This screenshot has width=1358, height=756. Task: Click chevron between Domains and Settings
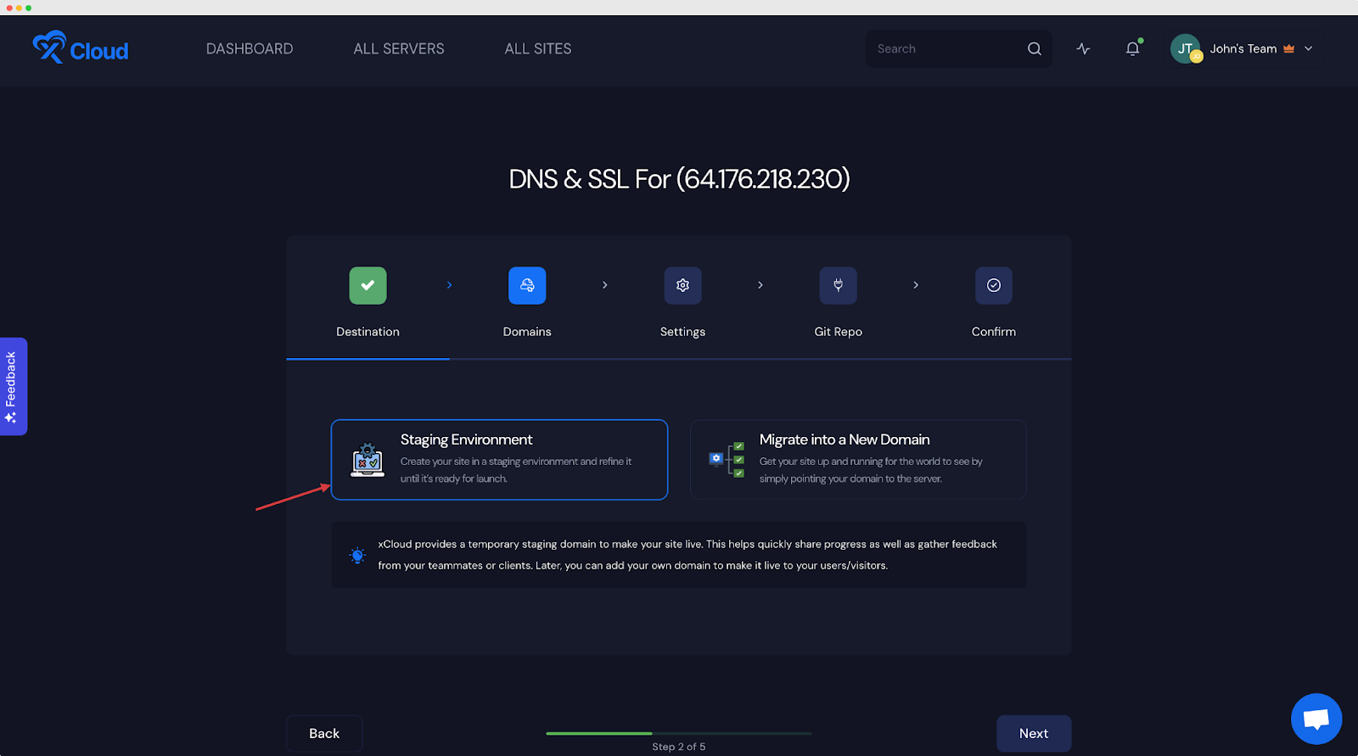click(x=604, y=285)
